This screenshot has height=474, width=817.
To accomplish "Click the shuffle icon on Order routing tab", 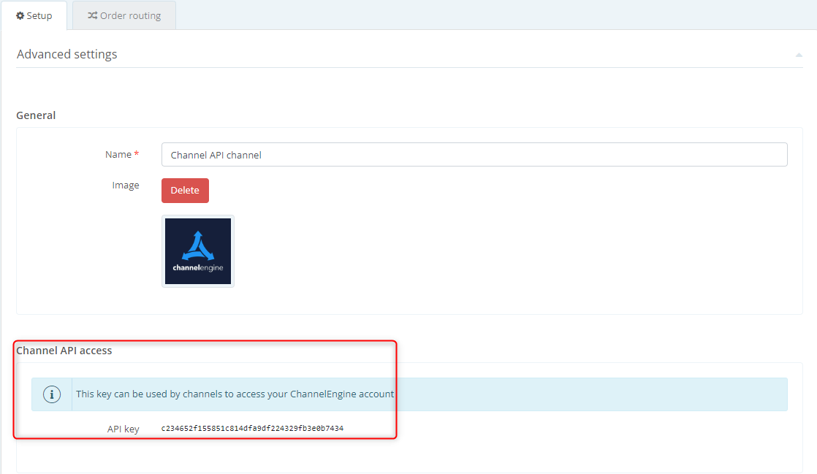I will 93,15.
